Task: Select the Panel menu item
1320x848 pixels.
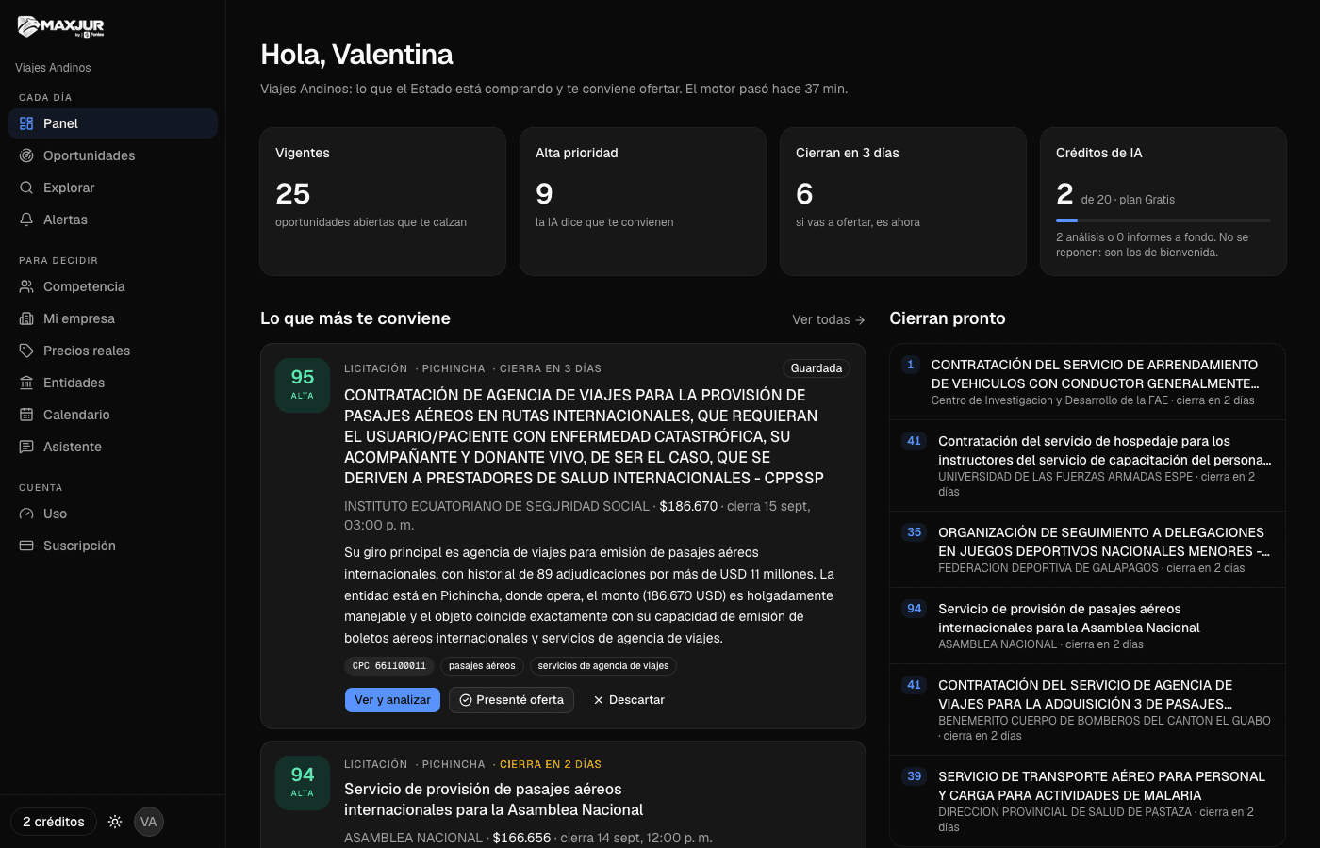Action: (x=112, y=123)
